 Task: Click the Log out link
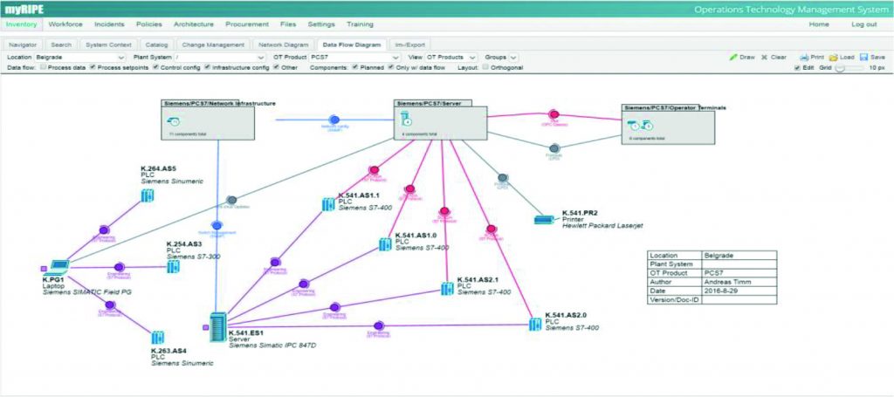click(863, 24)
